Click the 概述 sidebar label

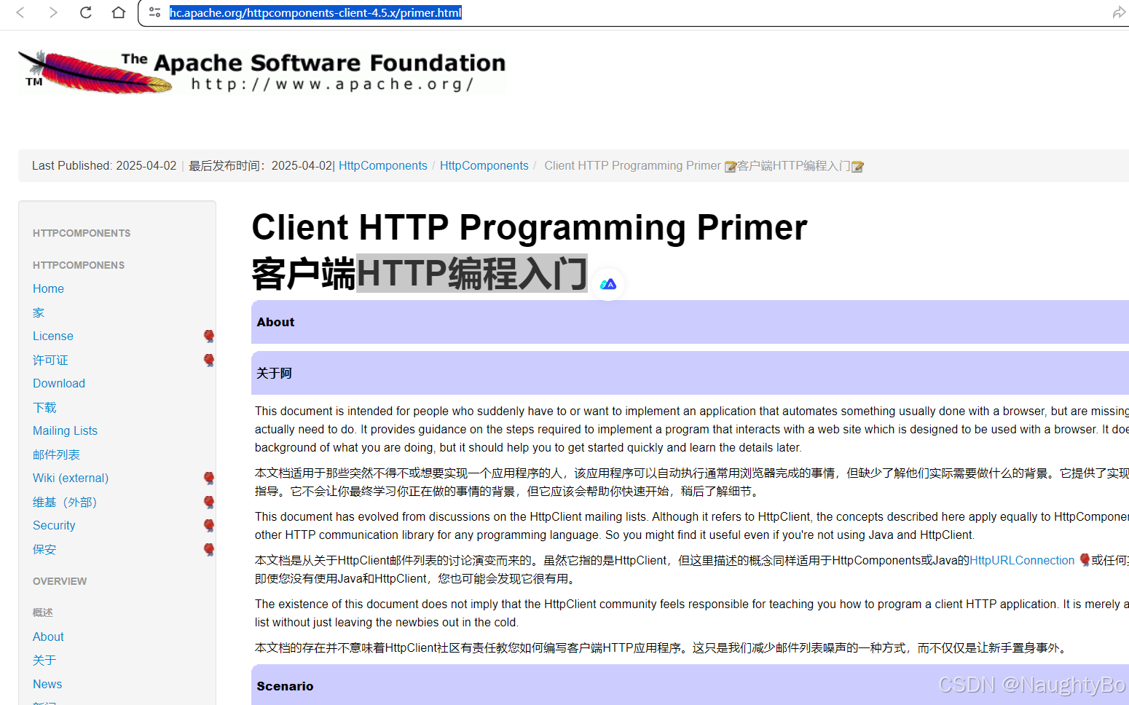pos(43,613)
